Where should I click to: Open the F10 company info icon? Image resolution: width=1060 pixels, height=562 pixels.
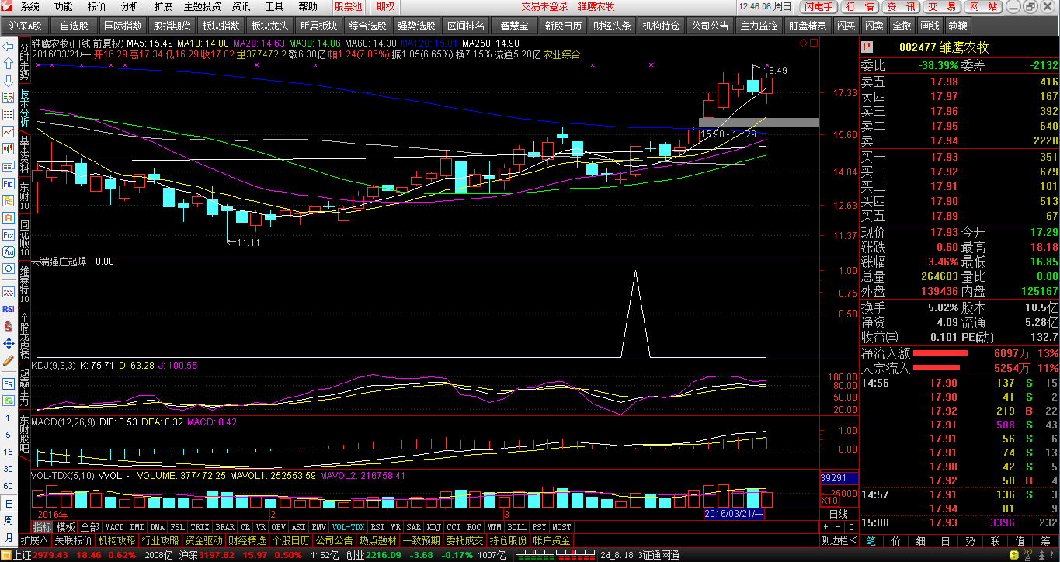coord(8,183)
